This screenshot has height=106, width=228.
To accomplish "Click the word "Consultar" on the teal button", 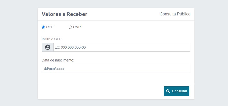I will [x=179, y=91].
